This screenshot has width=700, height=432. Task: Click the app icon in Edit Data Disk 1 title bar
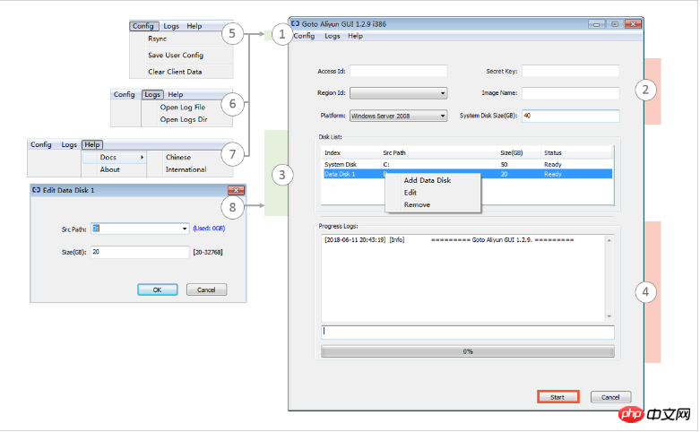click(x=36, y=190)
